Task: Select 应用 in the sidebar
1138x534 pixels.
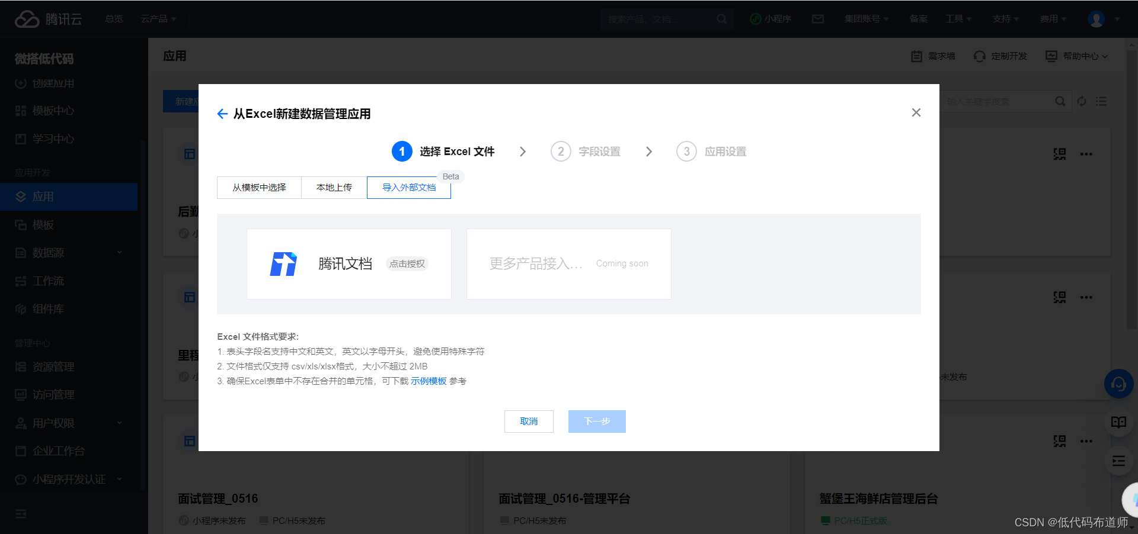Action: pyautogui.click(x=69, y=197)
